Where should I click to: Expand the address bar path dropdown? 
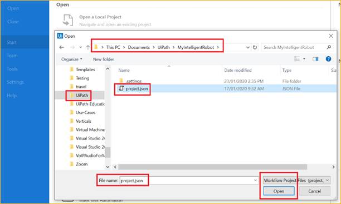point(247,47)
